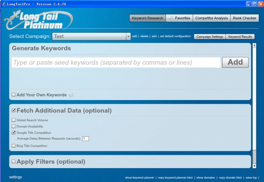Minimize the LongTailPro window
This screenshot has height=182, width=264.
coord(249,4)
